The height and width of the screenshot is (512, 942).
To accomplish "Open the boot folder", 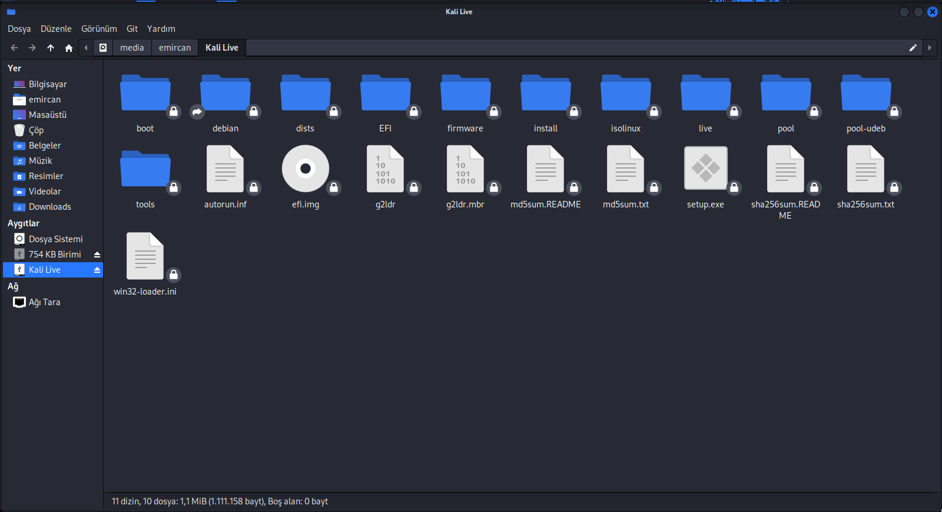I will point(145,94).
